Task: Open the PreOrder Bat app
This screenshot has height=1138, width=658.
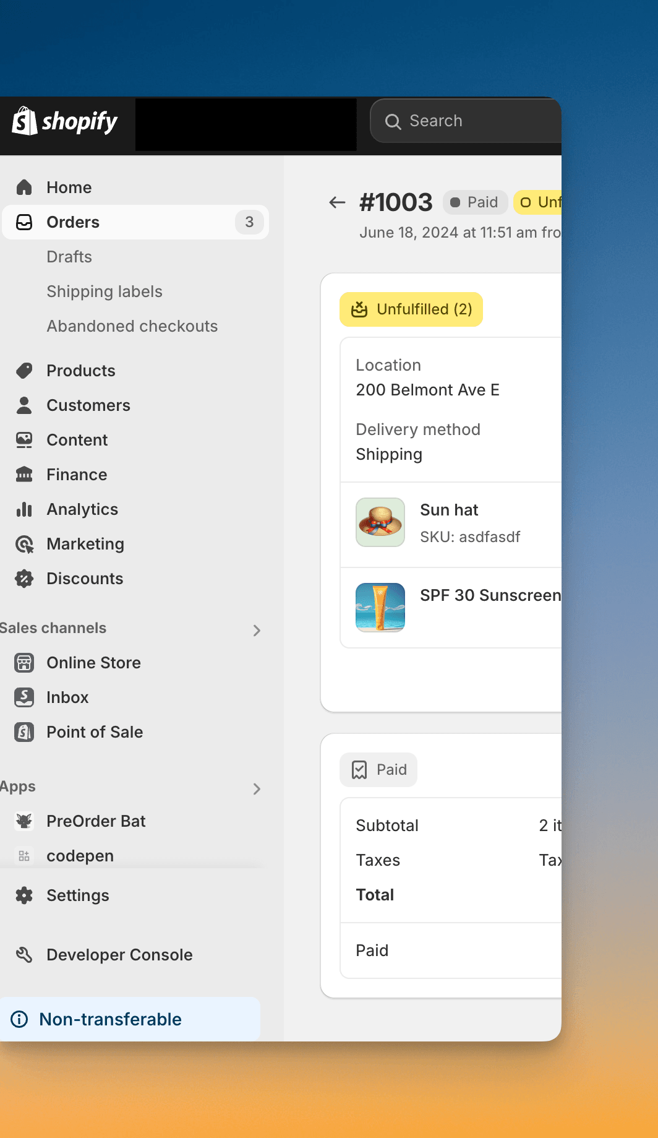Action: click(96, 821)
